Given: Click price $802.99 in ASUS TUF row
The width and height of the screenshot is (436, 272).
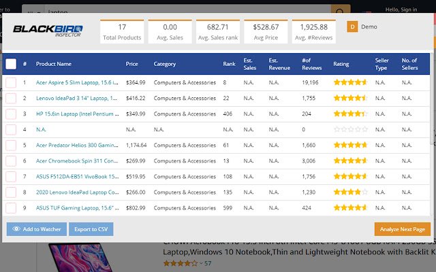Looking at the screenshot, I should tap(136, 208).
